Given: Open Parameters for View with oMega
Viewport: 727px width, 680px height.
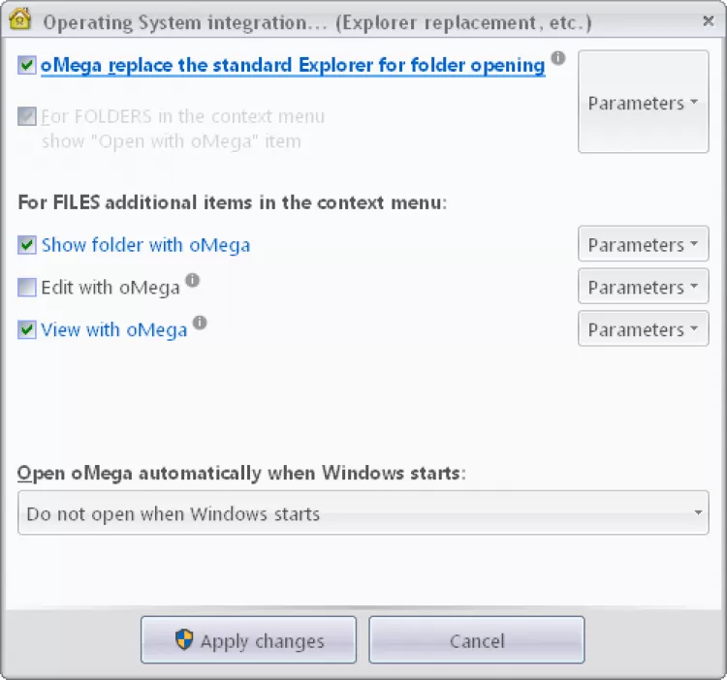Looking at the screenshot, I should tap(643, 329).
